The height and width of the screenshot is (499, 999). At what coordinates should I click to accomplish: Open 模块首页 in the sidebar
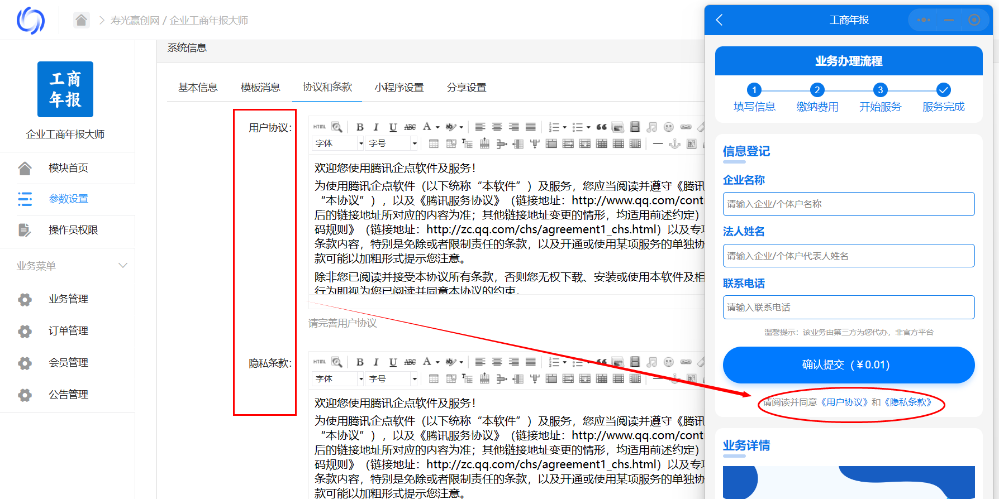(68, 168)
